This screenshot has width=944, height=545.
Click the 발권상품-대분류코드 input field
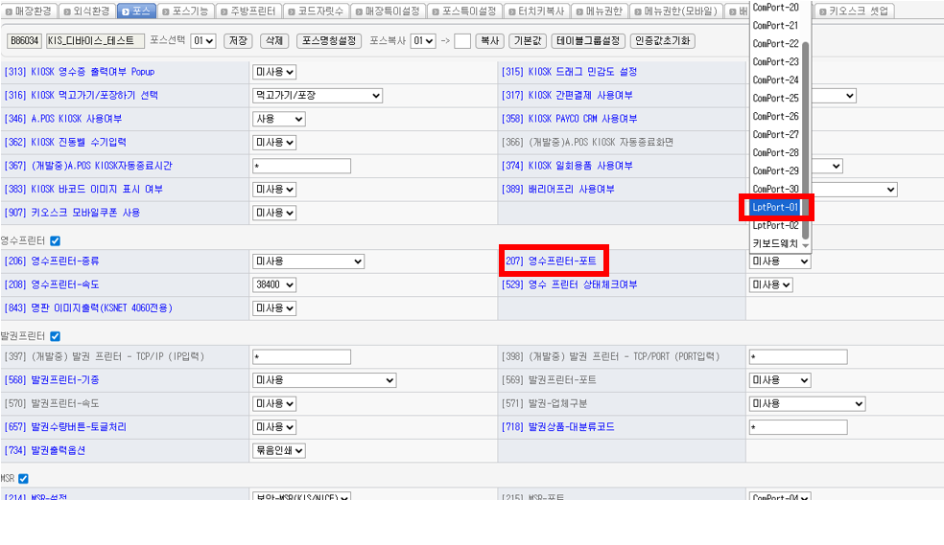[x=797, y=427]
